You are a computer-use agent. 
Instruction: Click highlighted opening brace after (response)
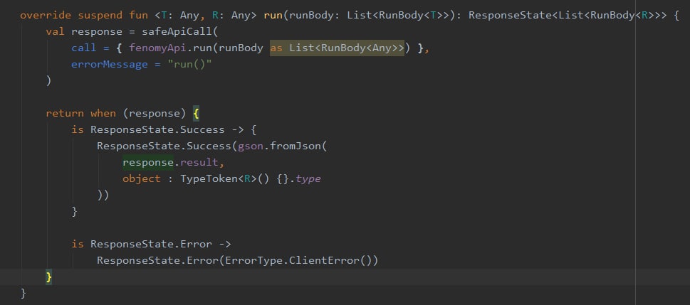click(x=197, y=113)
